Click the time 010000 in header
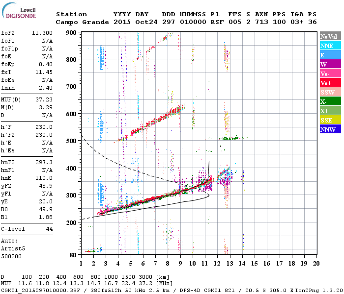This screenshot has height=294, width=344. click(x=193, y=22)
